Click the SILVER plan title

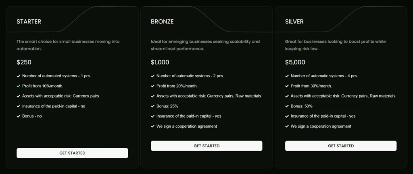294,22
